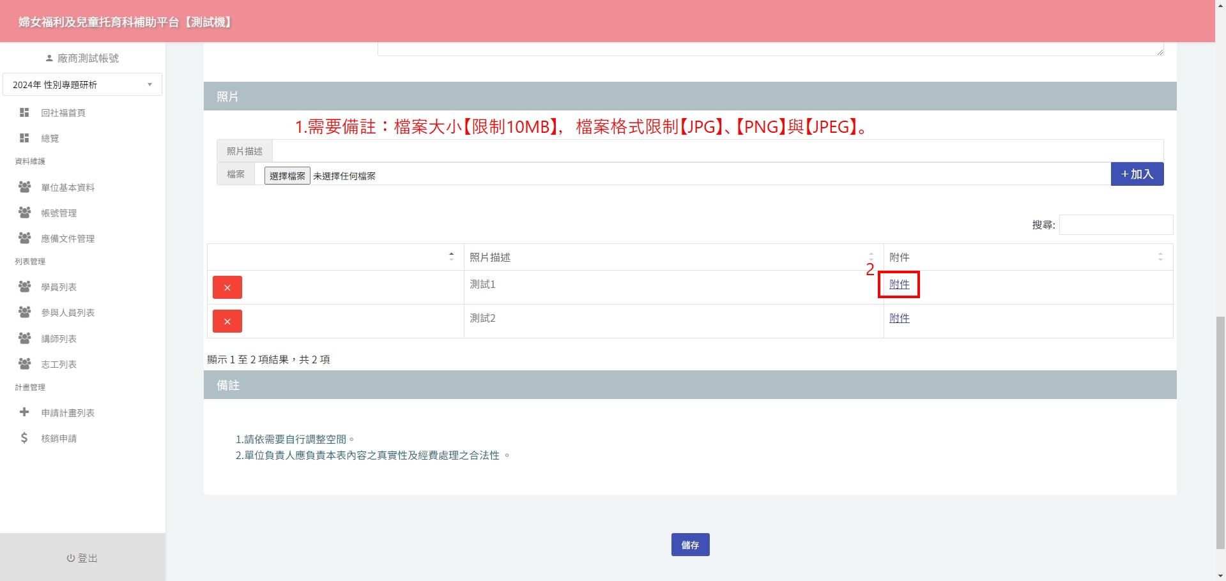The height and width of the screenshot is (581, 1226).
Task: Click the 總覽 dashboard icon
Action: [x=24, y=138]
